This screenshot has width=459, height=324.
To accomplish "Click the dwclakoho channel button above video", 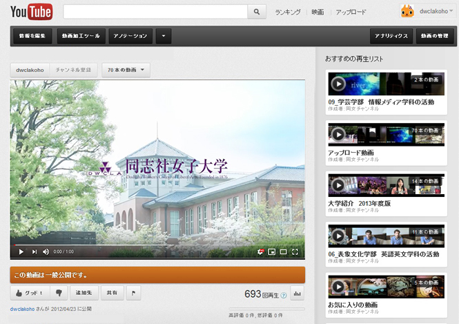I will point(30,70).
